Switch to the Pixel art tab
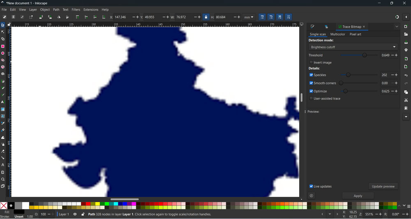 click(x=355, y=35)
